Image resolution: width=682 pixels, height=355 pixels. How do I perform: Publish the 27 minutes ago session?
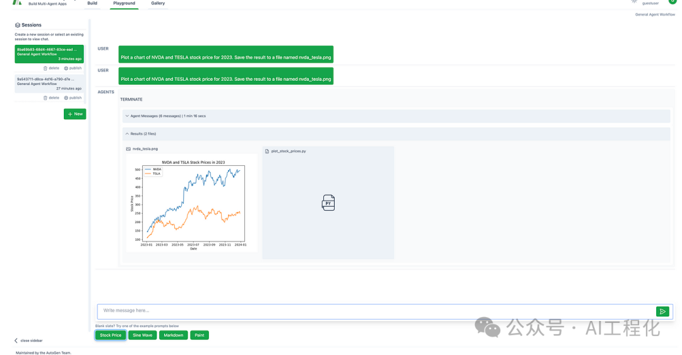73,98
